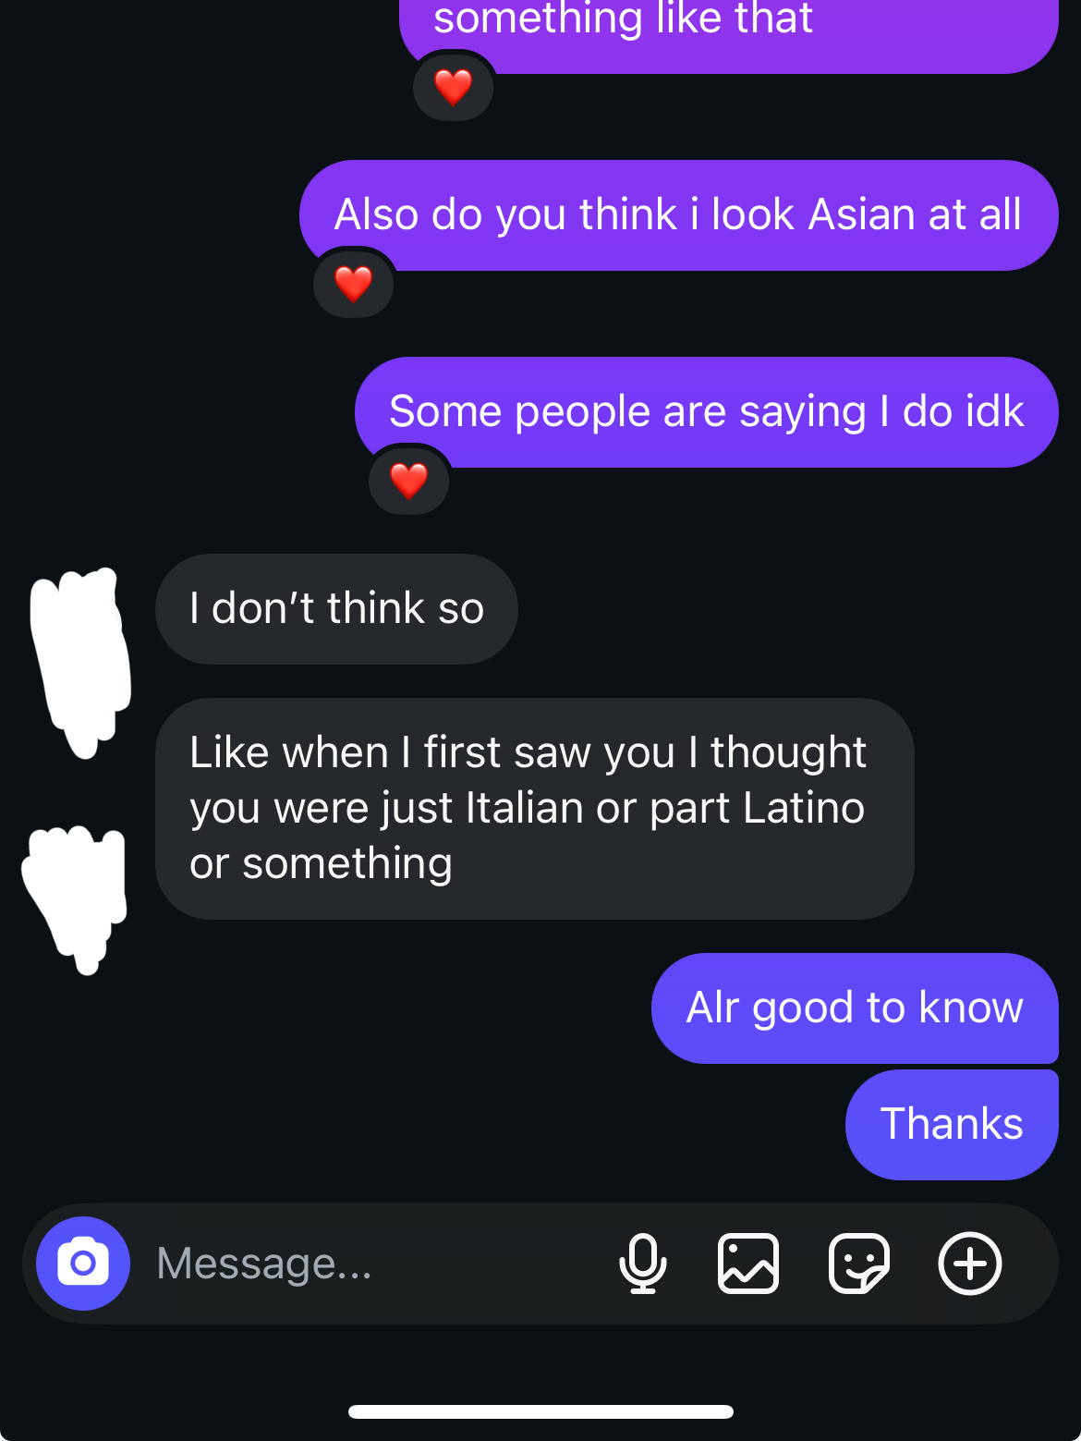Select the 'Italian or part Latino' message bubble
This screenshot has width=1081, height=1441.
(x=534, y=808)
